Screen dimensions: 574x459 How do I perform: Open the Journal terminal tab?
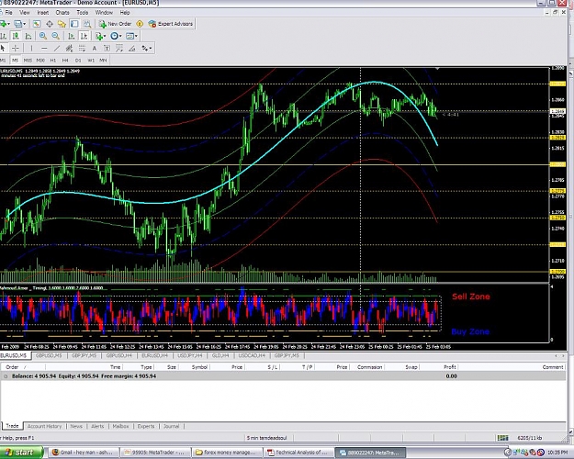tap(171, 426)
